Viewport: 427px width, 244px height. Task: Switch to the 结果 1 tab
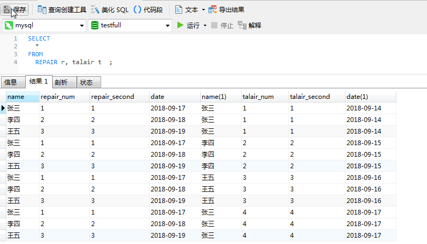(x=38, y=82)
